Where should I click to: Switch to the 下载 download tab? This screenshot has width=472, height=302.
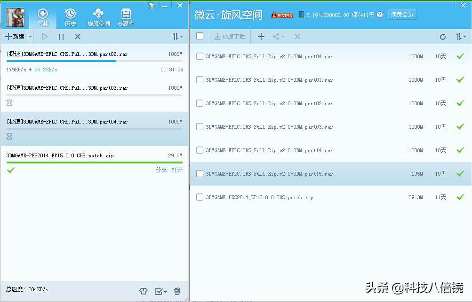pyautogui.click(x=43, y=17)
